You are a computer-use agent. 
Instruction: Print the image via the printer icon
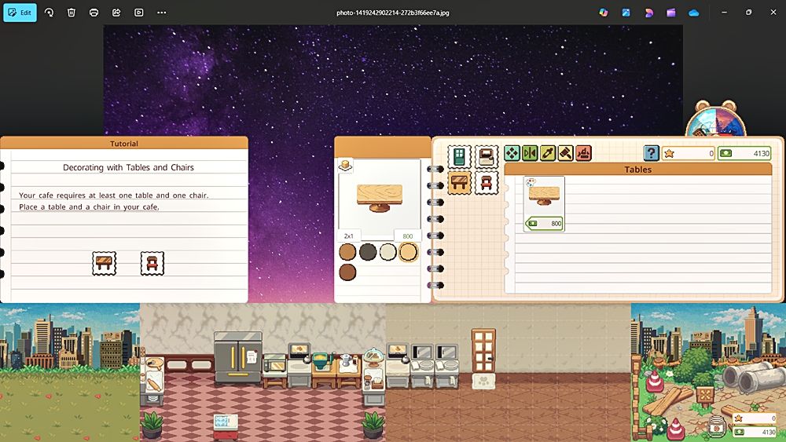[x=94, y=13]
